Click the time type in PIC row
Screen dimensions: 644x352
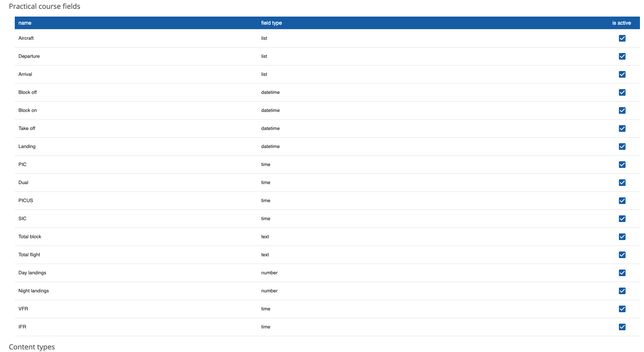[266, 165]
